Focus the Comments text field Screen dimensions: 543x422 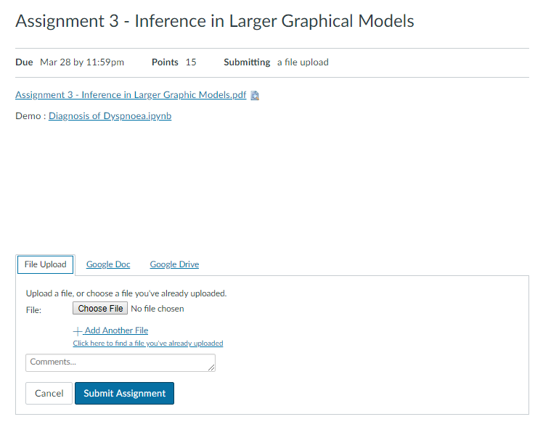[x=116, y=362]
